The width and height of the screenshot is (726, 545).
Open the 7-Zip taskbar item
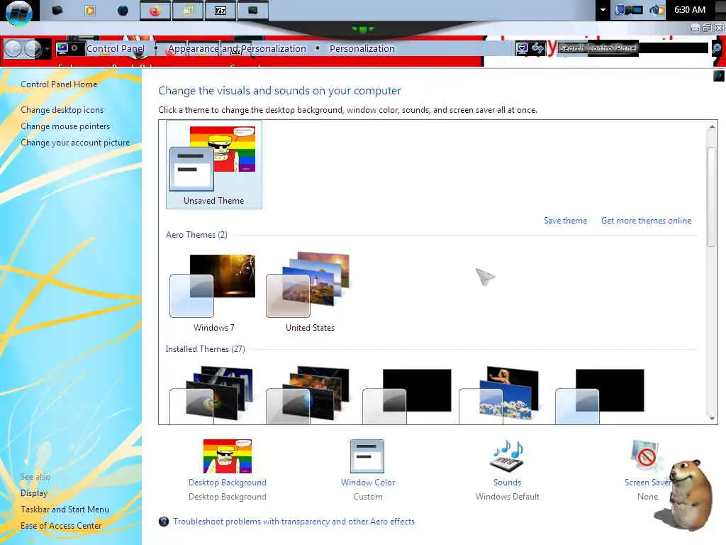[x=220, y=11]
